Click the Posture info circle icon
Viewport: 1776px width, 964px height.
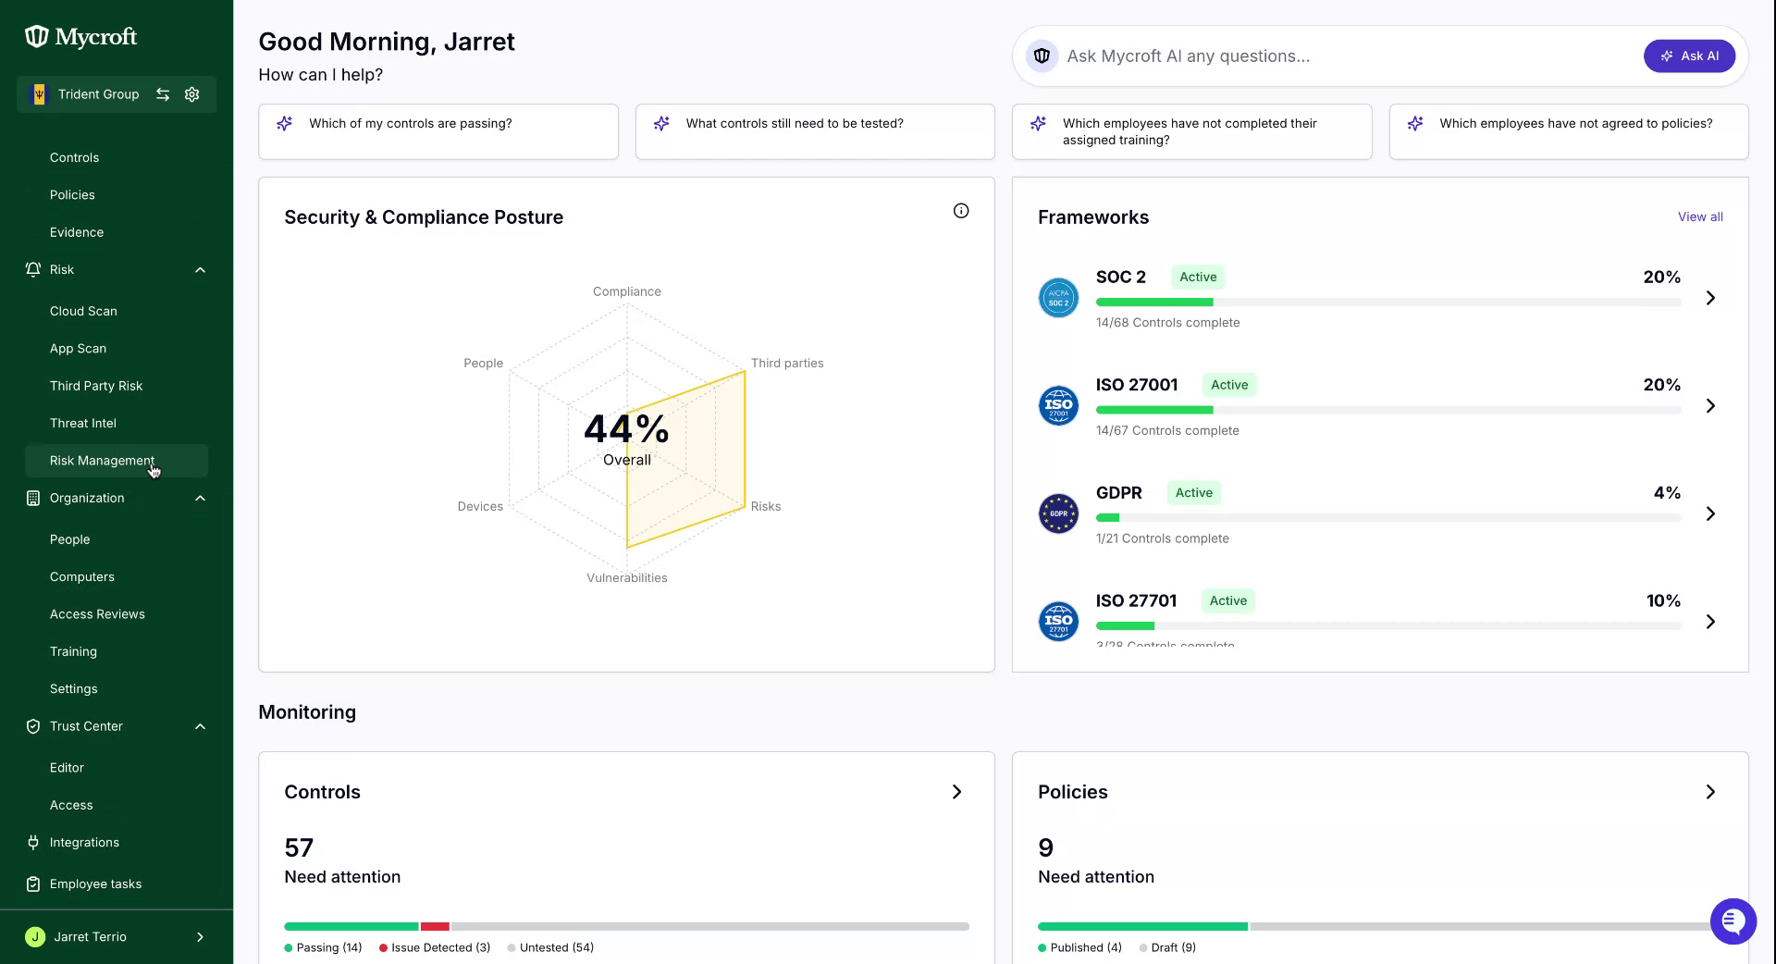(961, 211)
